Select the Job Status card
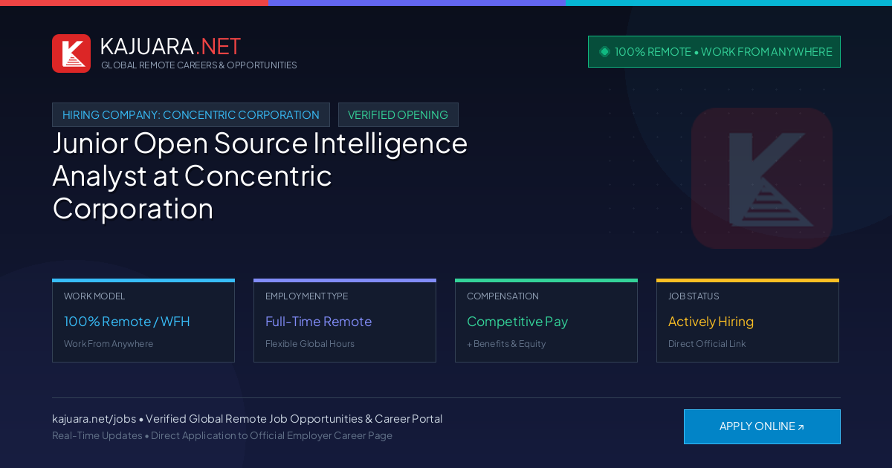Image resolution: width=892 pixels, height=468 pixels. tap(748, 321)
